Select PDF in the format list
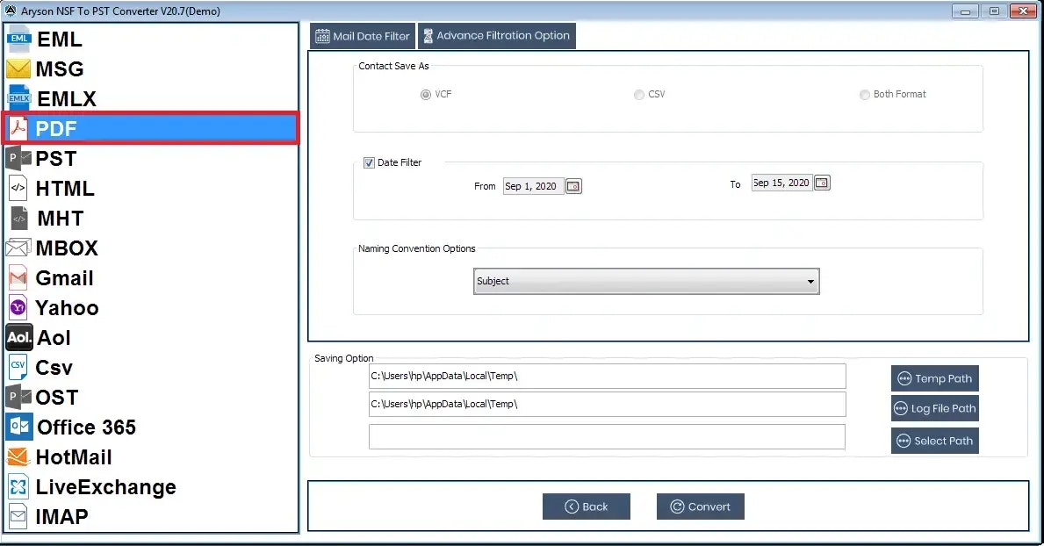Image resolution: width=1044 pixels, height=546 pixels. tap(151, 128)
